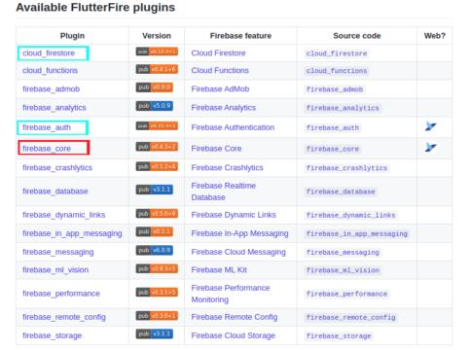Open firebase_performance pub v0.3.1+5 badge
472x350 pixels.
click(157, 293)
